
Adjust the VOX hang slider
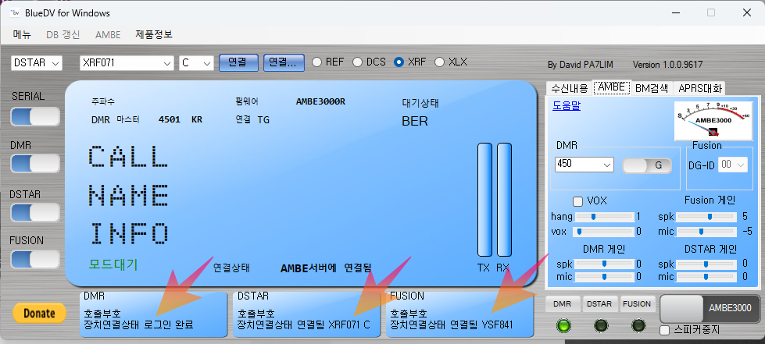[605, 216]
